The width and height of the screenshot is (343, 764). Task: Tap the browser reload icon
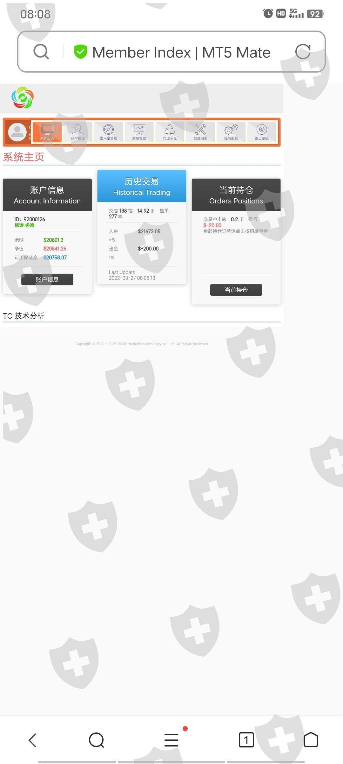coord(303,52)
